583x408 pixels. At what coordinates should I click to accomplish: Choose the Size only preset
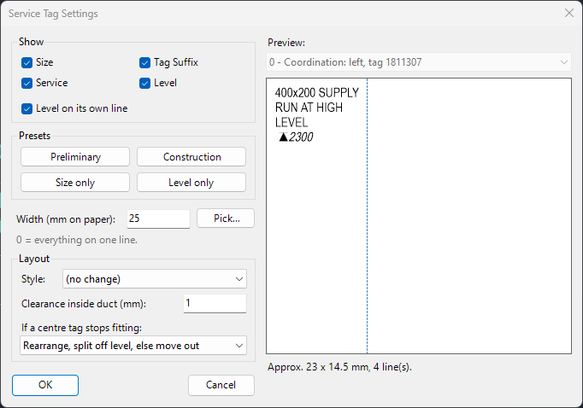point(75,183)
